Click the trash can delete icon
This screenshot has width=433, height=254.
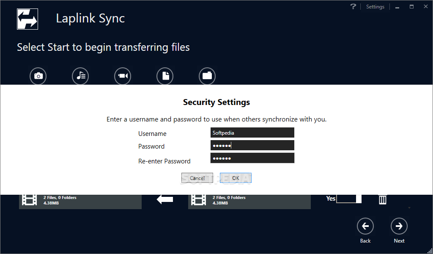click(x=382, y=199)
